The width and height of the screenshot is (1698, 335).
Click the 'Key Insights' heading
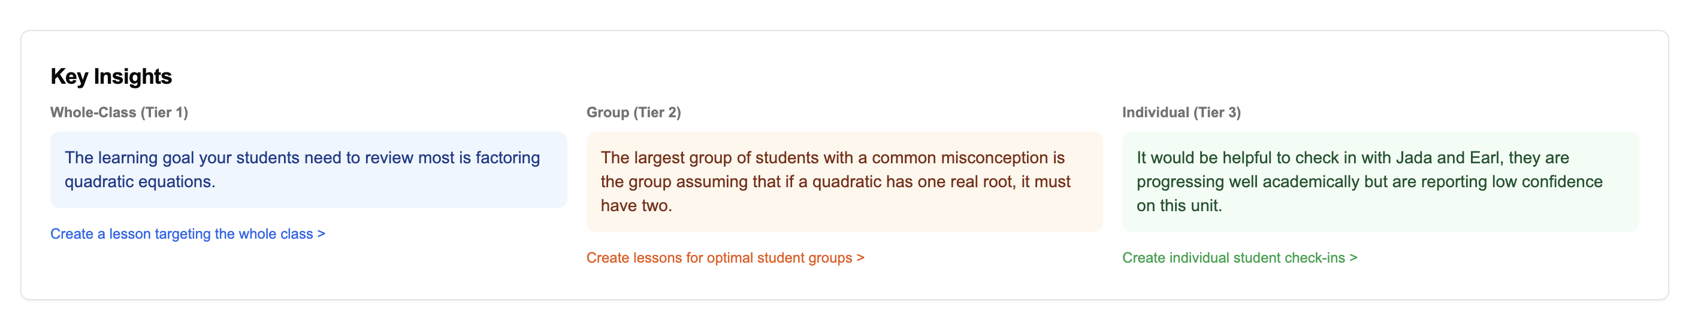(x=111, y=77)
